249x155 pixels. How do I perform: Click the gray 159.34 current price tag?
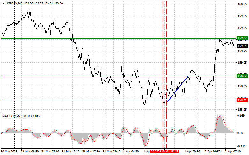pyautogui.click(x=242, y=46)
